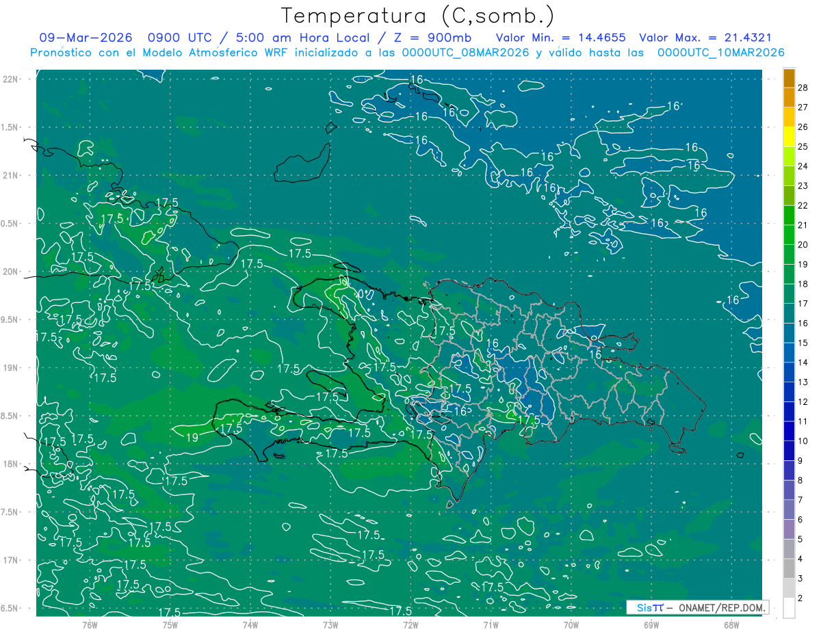Click the '0.5N' latitude axis label
The image size is (821, 634).
click(x=10, y=224)
